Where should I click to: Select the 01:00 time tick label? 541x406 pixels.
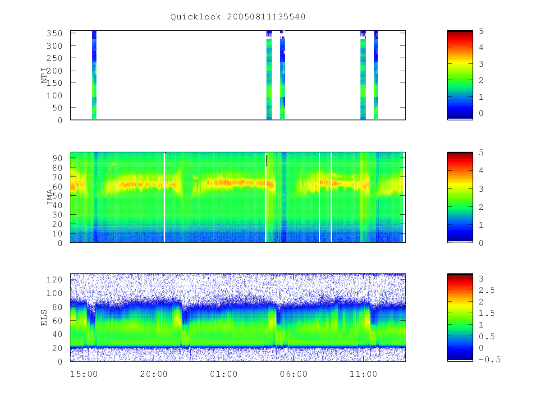coord(224,374)
